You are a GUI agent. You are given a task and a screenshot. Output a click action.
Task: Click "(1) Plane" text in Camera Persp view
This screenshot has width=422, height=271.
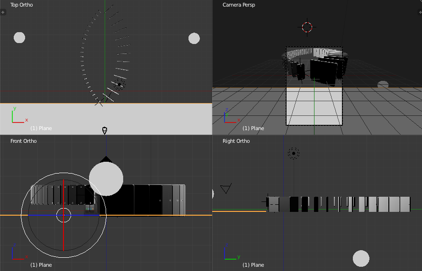[253, 128]
